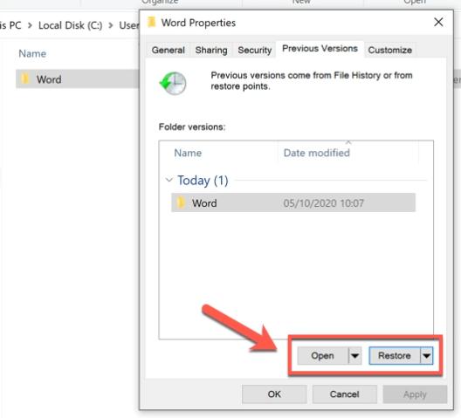
Task: Switch to the General tab
Action: pyautogui.click(x=169, y=50)
